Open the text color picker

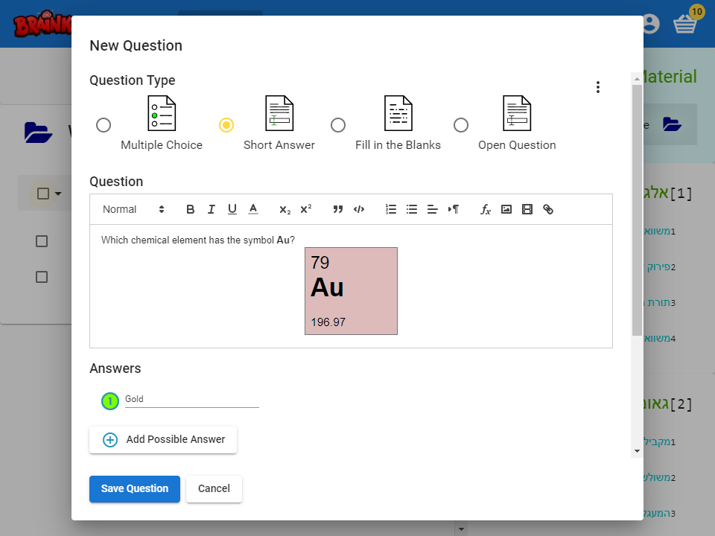(x=252, y=209)
